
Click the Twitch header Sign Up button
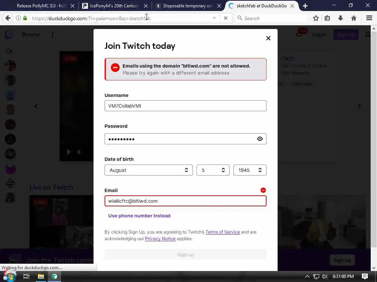click(x=346, y=35)
